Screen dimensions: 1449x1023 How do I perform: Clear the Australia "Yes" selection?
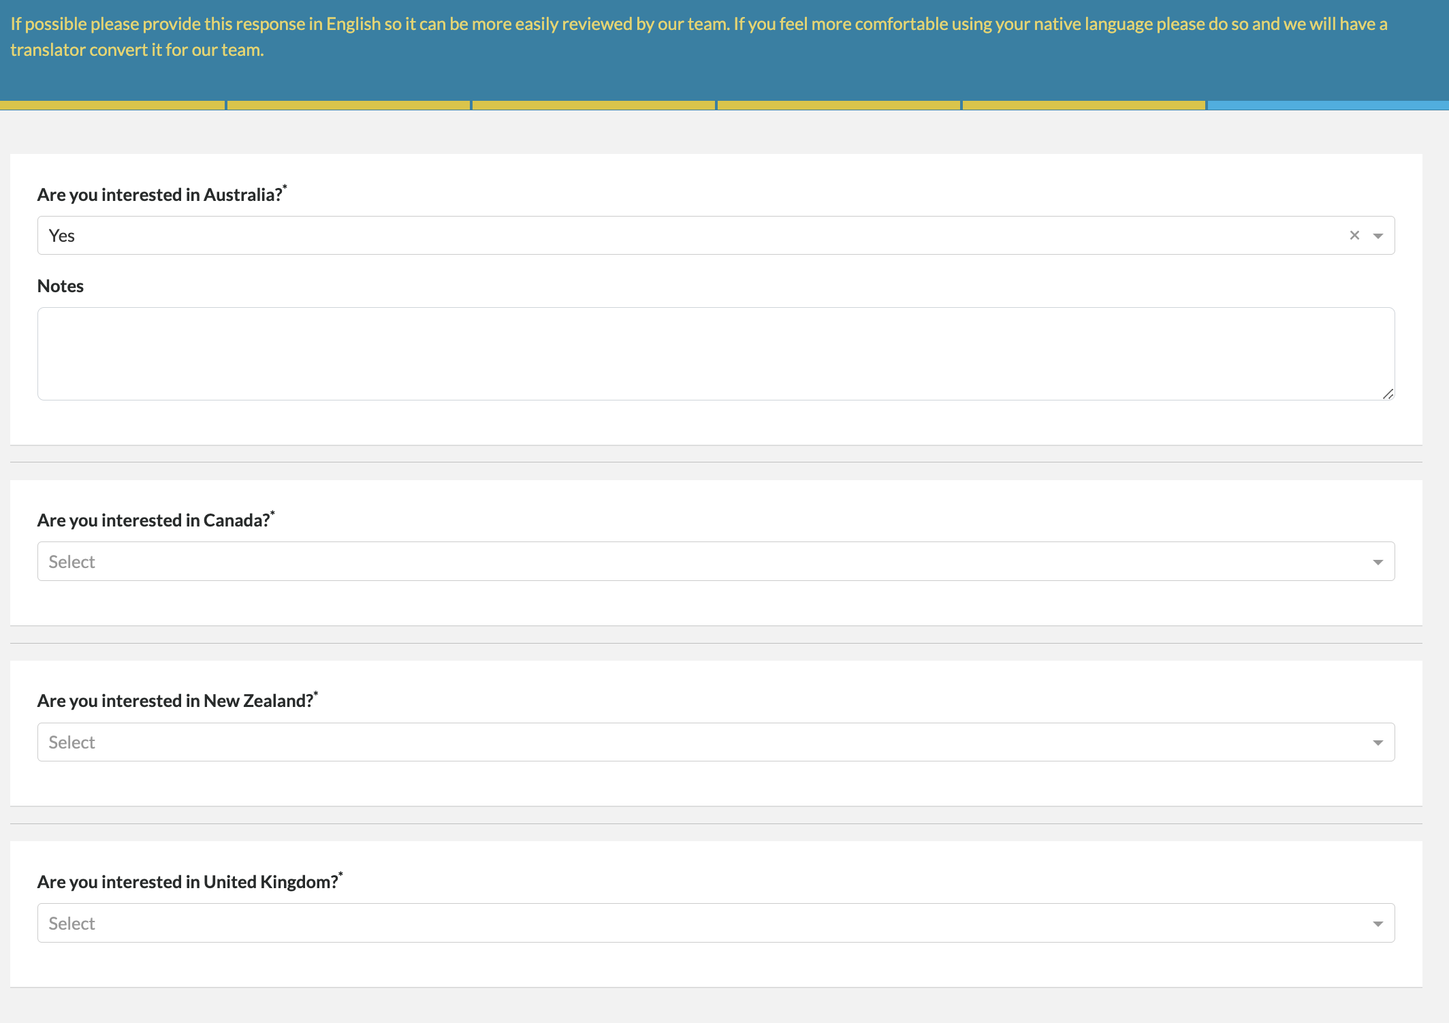coord(1355,234)
